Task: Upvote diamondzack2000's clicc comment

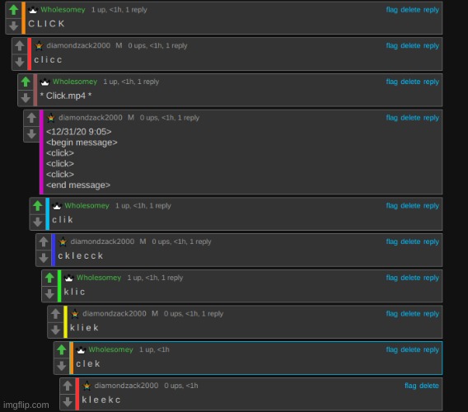Action: (20, 45)
